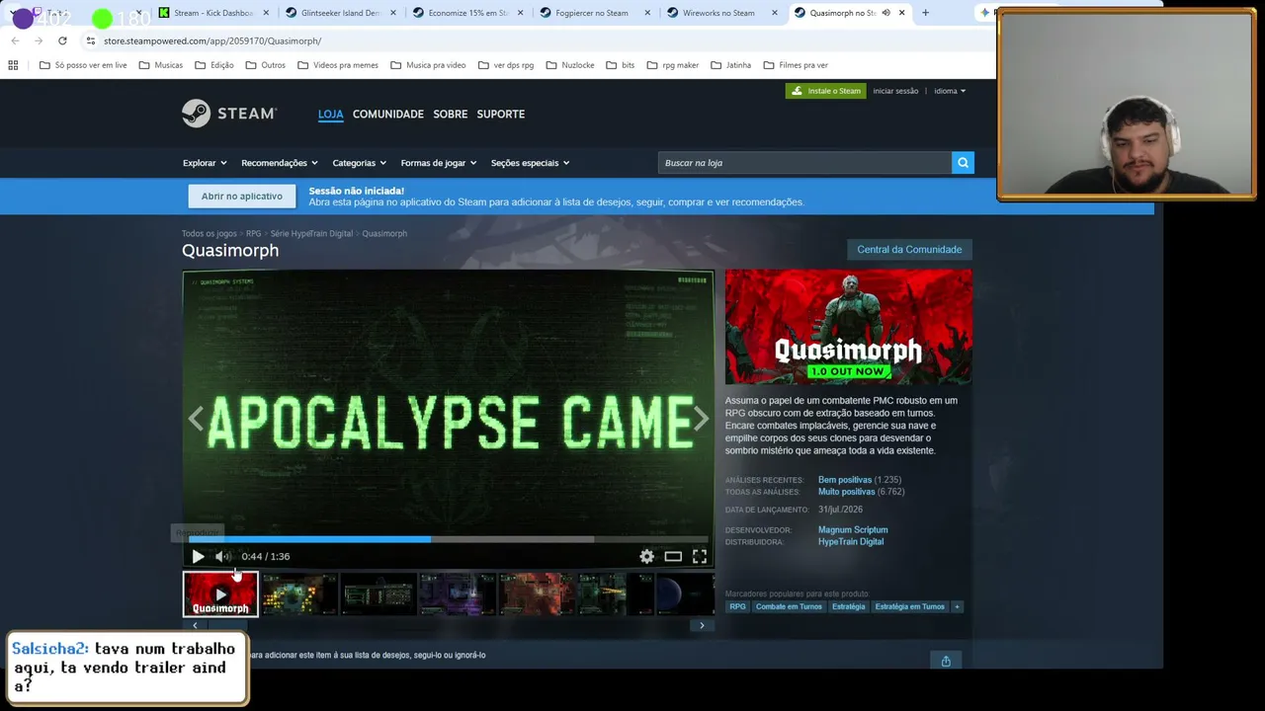Open 'Todos os jogos' breadcrumb link
Viewport: 1265px width, 711px height.
(x=210, y=234)
